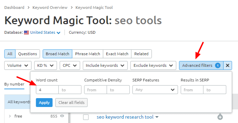Viewport: 238px width, 123px height.
Task: Click Clear all fields button
Action: (71, 103)
